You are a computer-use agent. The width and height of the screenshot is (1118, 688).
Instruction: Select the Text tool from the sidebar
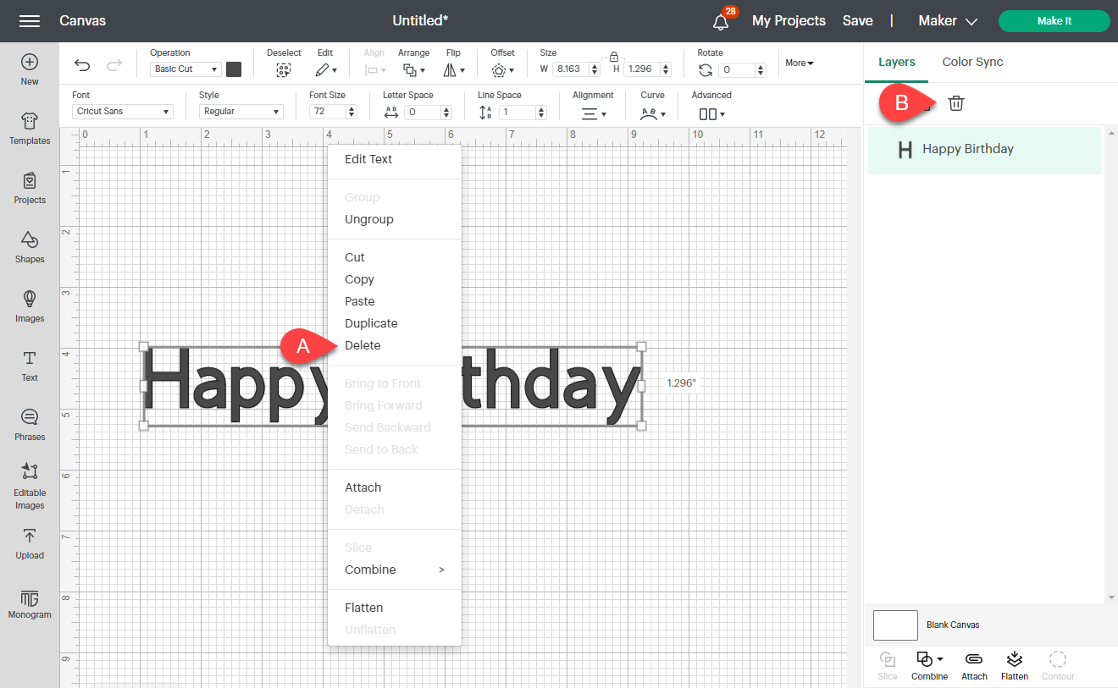(x=30, y=366)
